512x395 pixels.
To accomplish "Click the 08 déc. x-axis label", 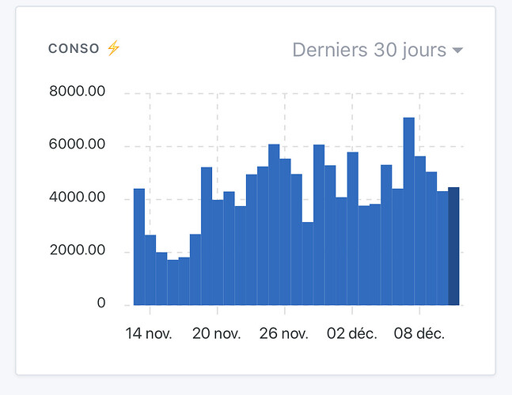I will [419, 333].
